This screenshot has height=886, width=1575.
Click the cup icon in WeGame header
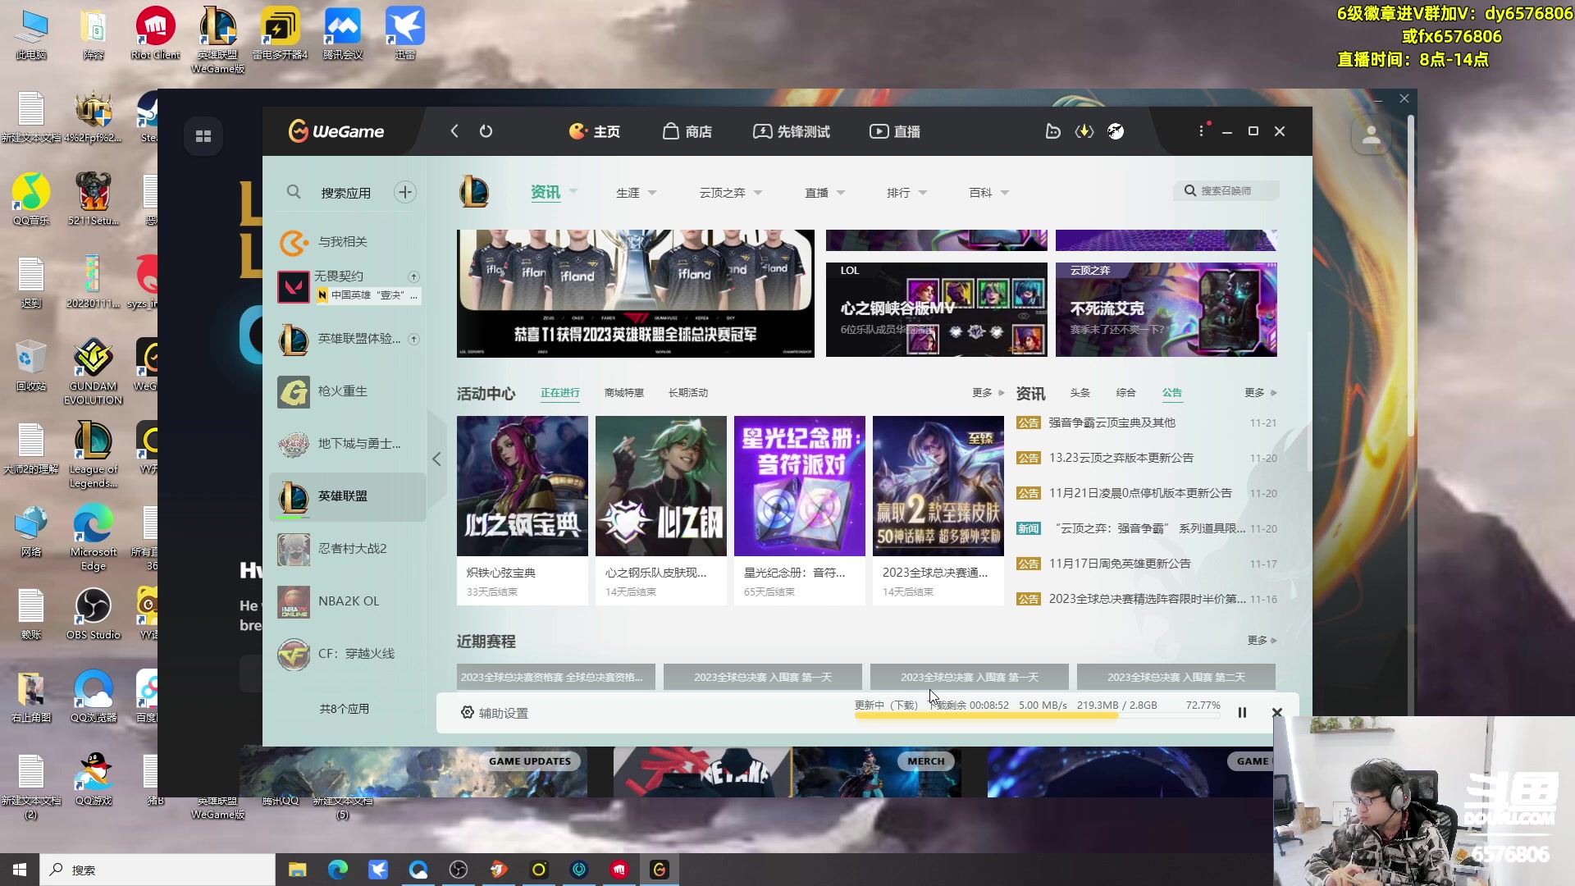pyautogui.click(x=1052, y=131)
